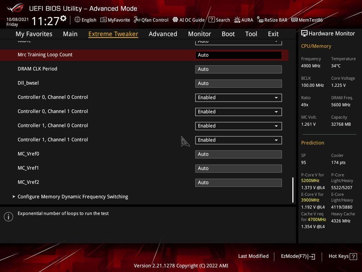
Task: Click the 4900 MHz frequency value
Action: (x=310, y=66)
